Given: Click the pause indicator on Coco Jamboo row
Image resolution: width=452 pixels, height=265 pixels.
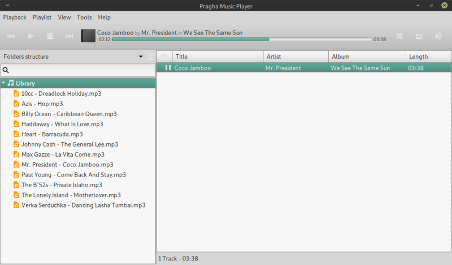Looking at the screenshot, I should [168, 68].
